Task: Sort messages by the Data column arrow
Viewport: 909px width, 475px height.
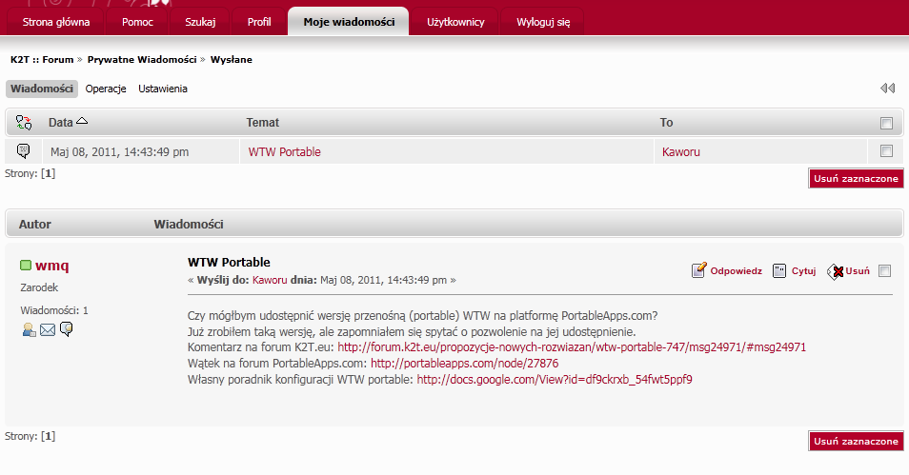Action: (82, 122)
